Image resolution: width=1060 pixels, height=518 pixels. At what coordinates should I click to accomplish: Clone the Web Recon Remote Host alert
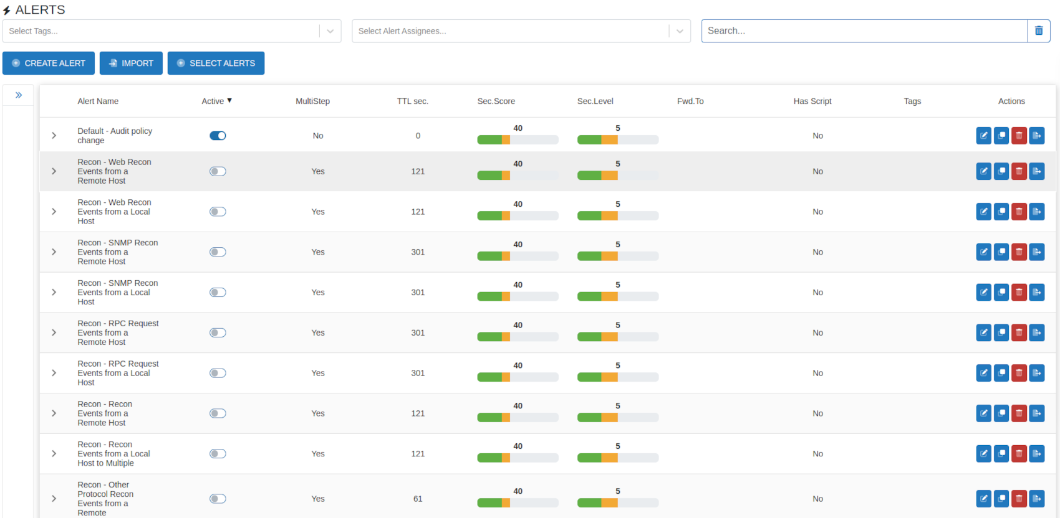[1001, 171]
